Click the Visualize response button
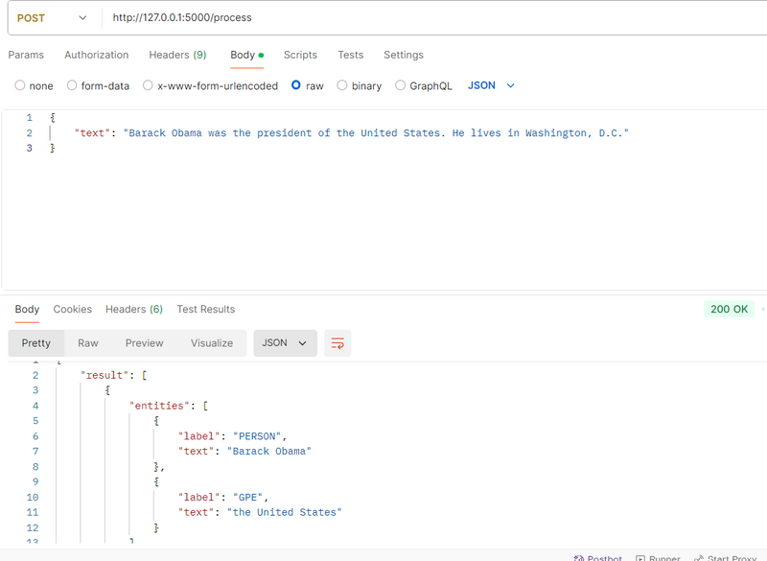This screenshot has height=561, width=767. [212, 343]
